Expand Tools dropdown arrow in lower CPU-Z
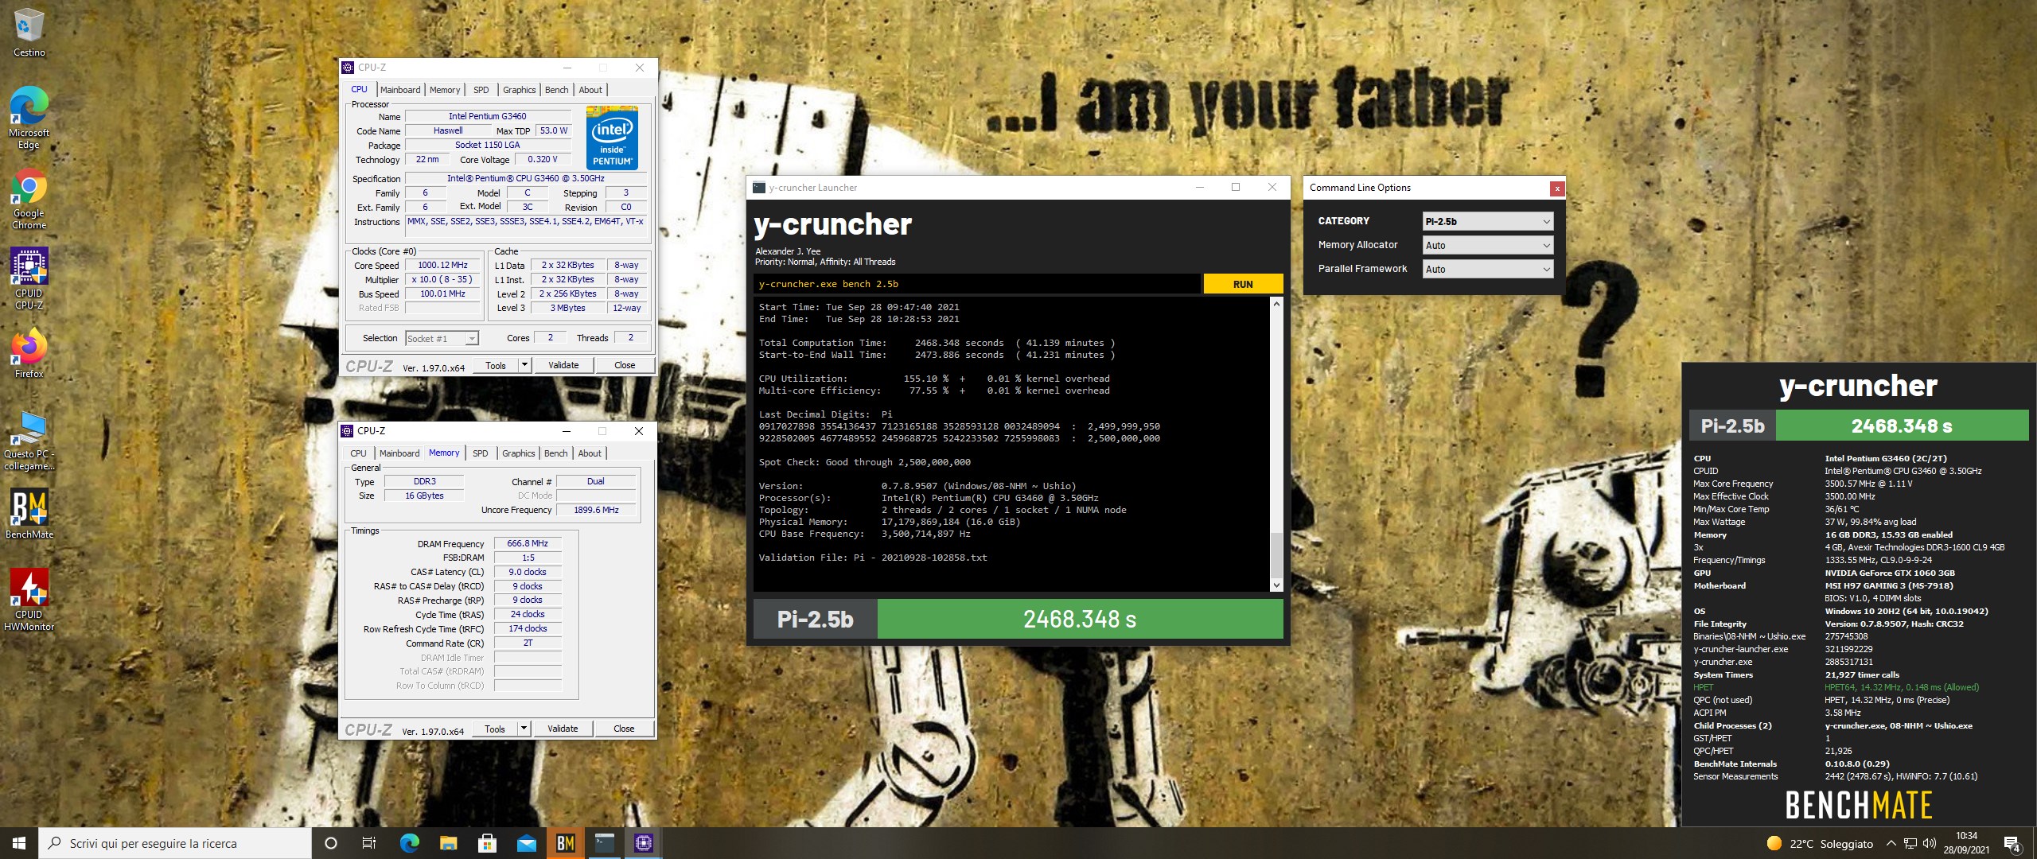The height and width of the screenshot is (859, 2037). tap(524, 729)
